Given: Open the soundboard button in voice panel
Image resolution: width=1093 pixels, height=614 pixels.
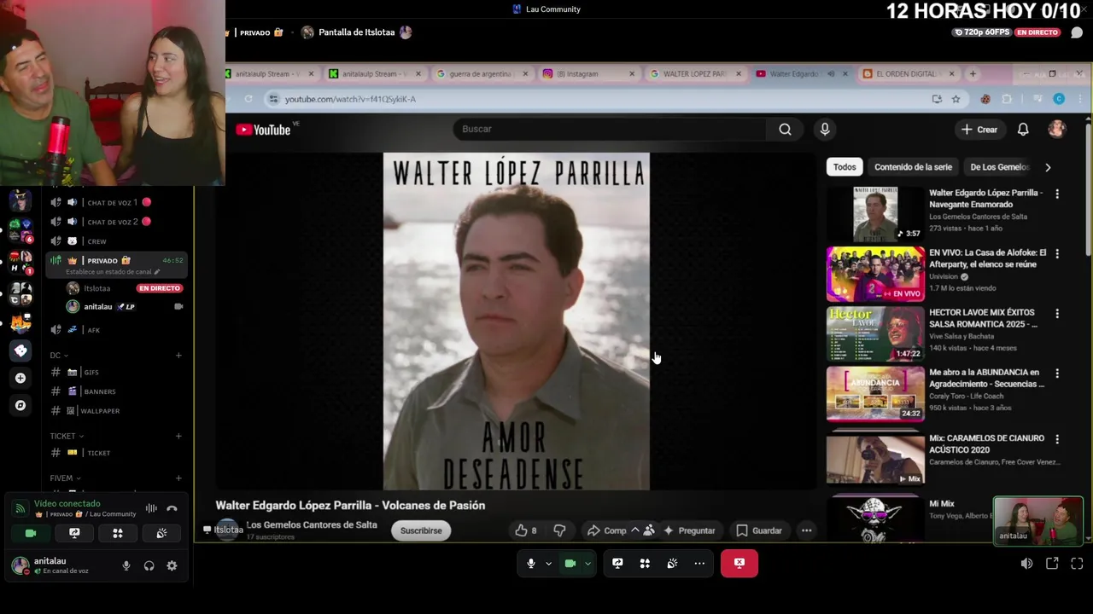Looking at the screenshot, I should coord(161,533).
